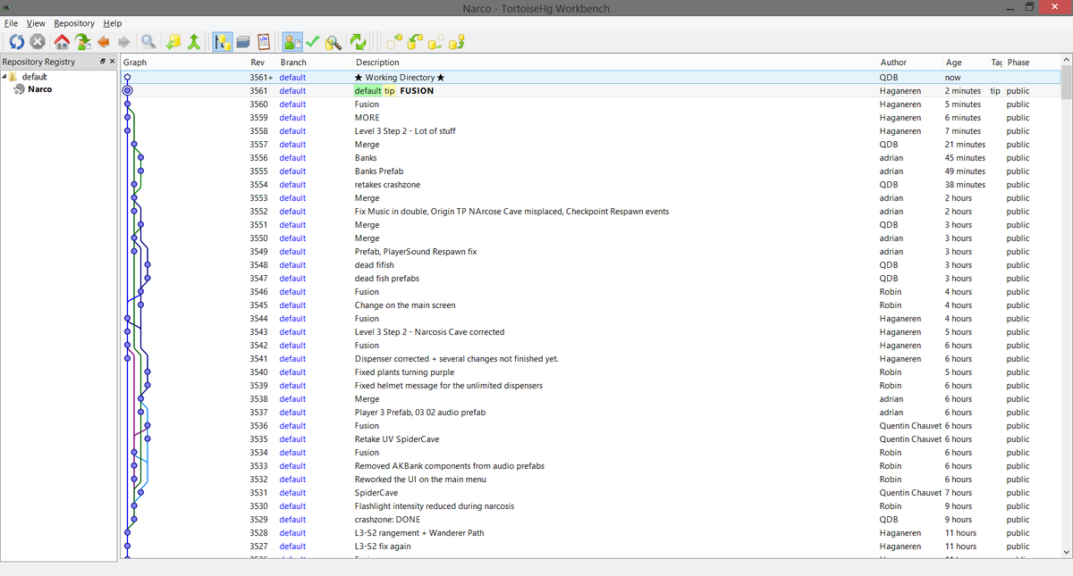Select 'retakes crashzone' revision

click(590, 185)
